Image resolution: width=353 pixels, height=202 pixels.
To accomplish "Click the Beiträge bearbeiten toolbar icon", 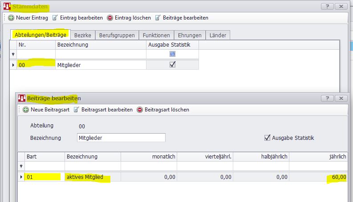I will [158, 18].
